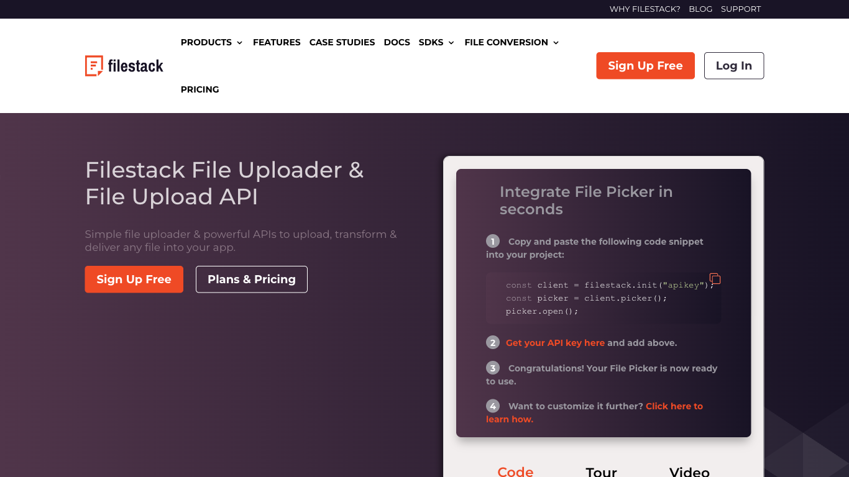The height and width of the screenshot is (477, 849).
Task: Expand the Products menu chevron
Action: (x=239, y=43)
